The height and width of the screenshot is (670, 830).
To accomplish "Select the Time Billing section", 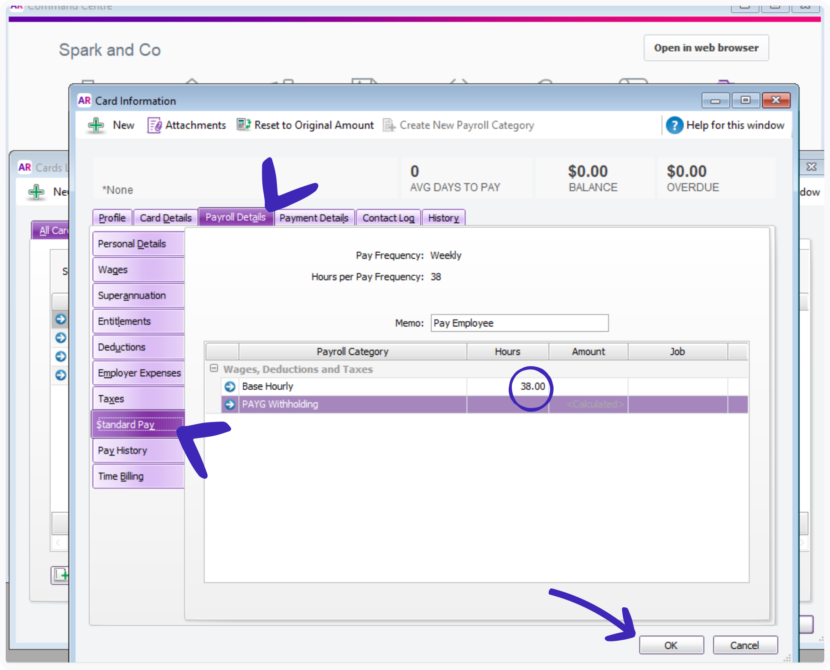I will tap(138, 476).
